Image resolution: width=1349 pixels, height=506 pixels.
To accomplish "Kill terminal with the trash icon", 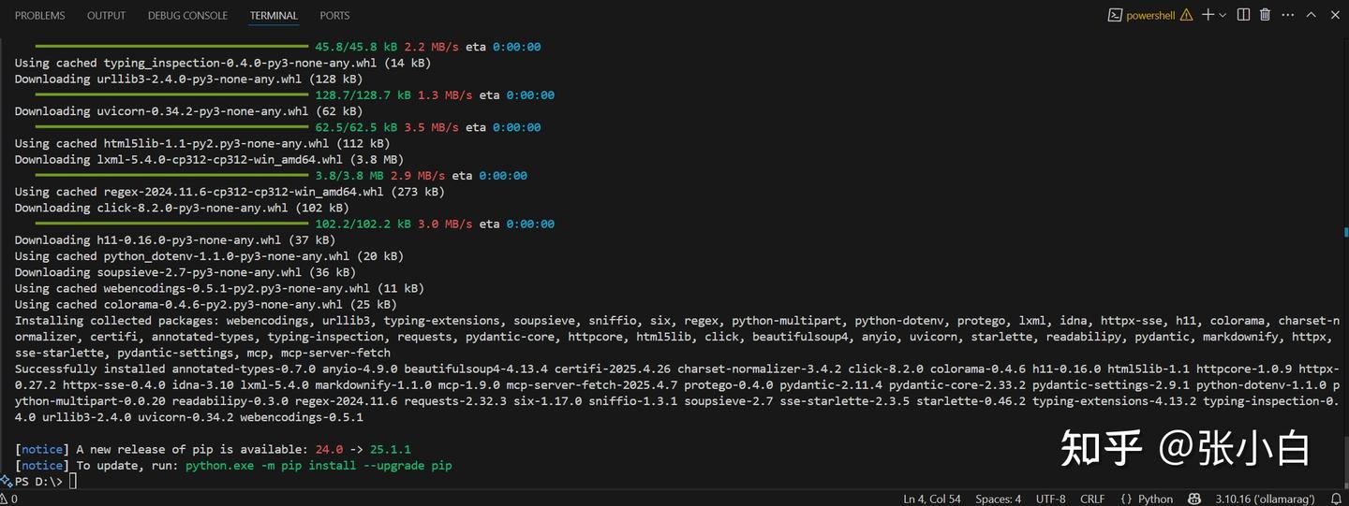I will coord(1265,15).
